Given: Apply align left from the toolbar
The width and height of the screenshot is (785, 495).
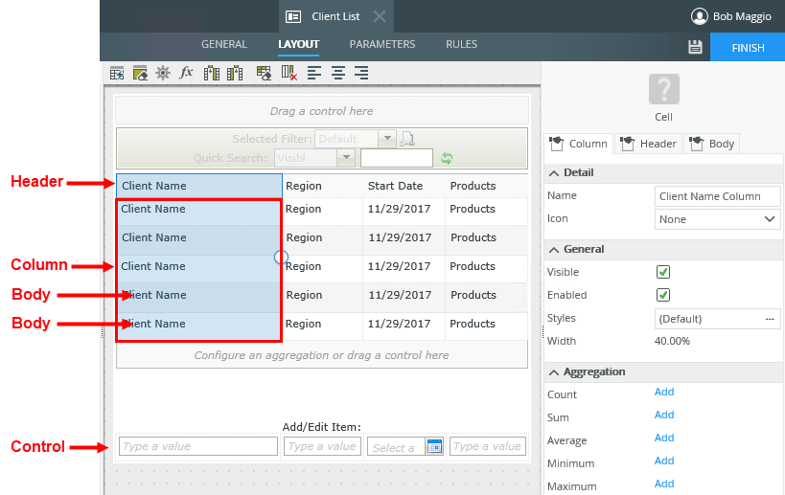Looking at the screenshot, I should [x=314, y=73].
